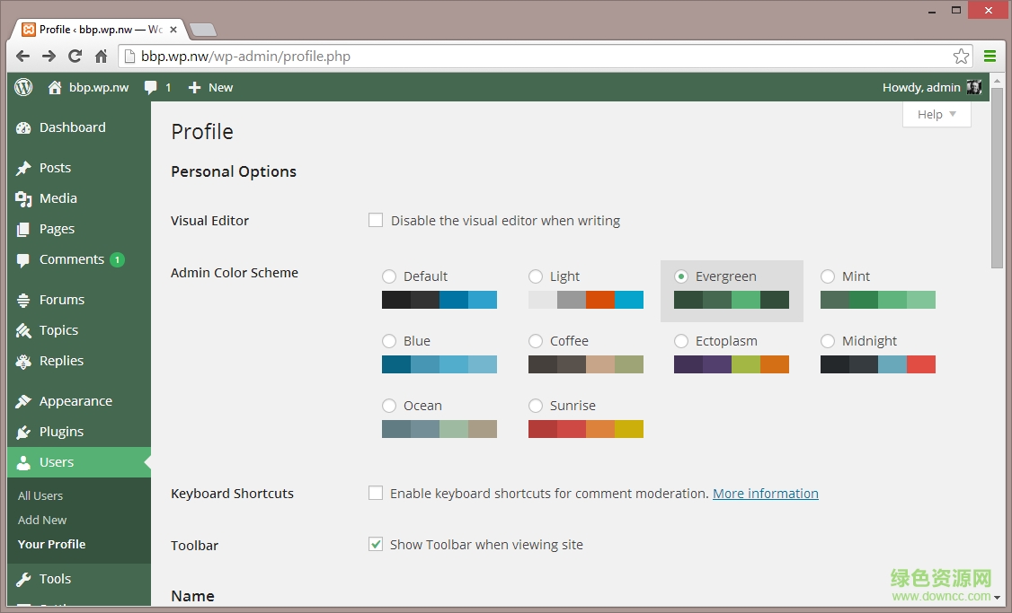Click the Plugins sidebar icon
Screen dimensions: 1012x613
22,431
